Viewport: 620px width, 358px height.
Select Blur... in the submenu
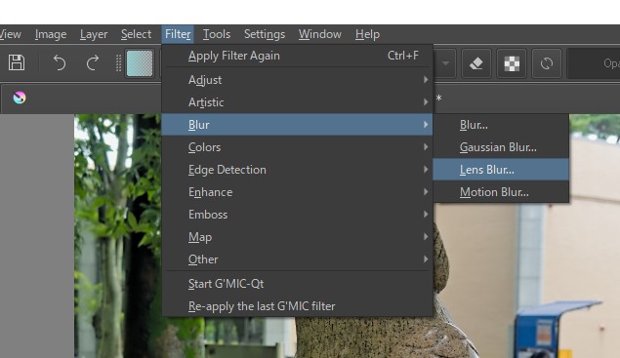[501, 125]
